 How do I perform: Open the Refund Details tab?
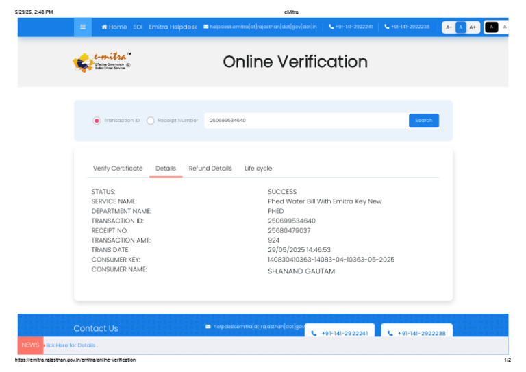pyautogui.click(x=210, y=169)
